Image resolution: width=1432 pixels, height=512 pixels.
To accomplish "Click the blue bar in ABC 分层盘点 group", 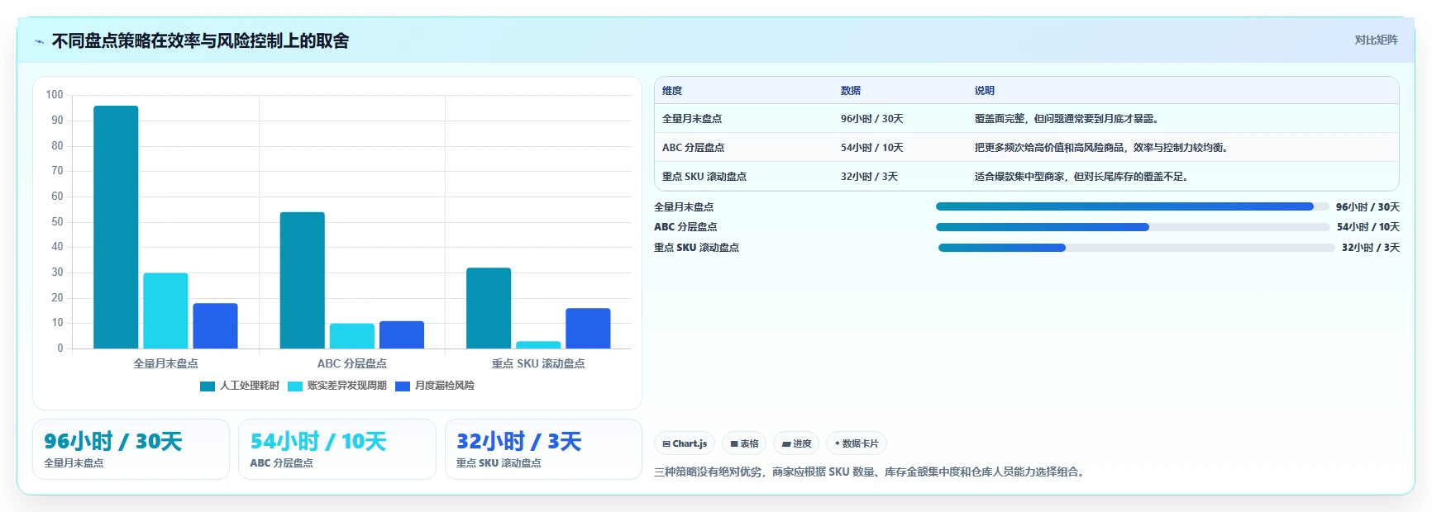I will [402, 334].
